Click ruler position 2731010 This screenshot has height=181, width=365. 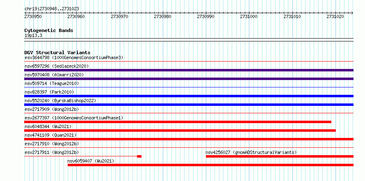click(x=292, y=16)
